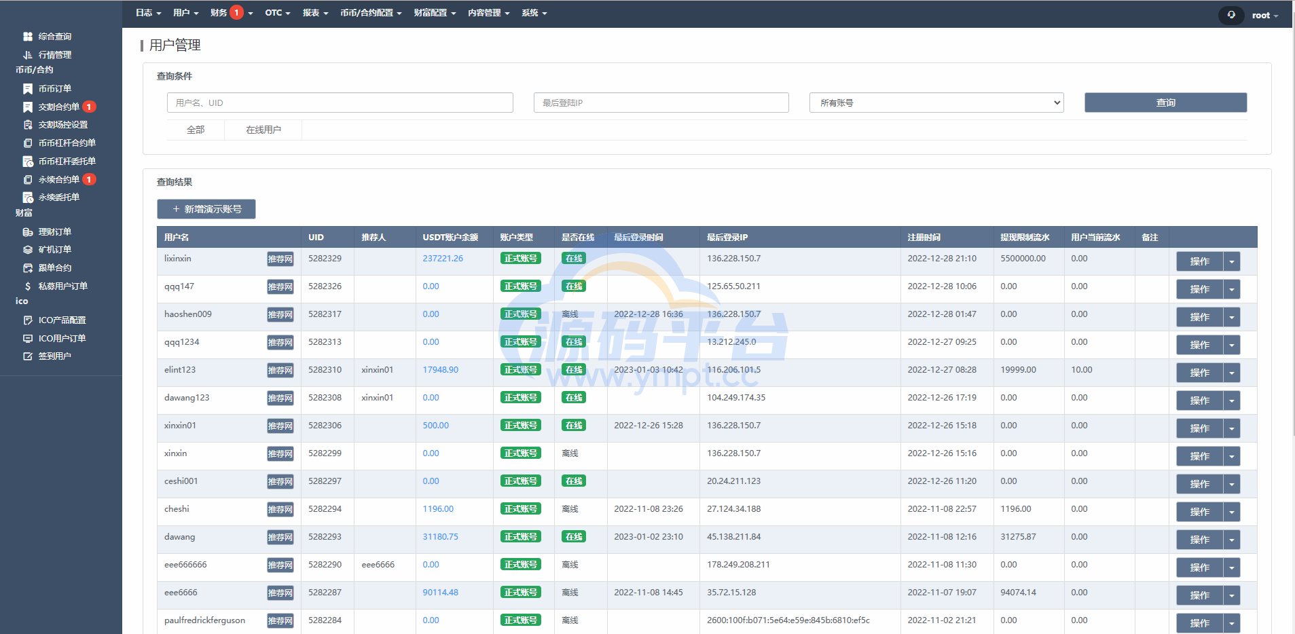This screenshot has width=1295, height=634.
Task: Open the 报表 top menu
Action: (x=315, y=13)
